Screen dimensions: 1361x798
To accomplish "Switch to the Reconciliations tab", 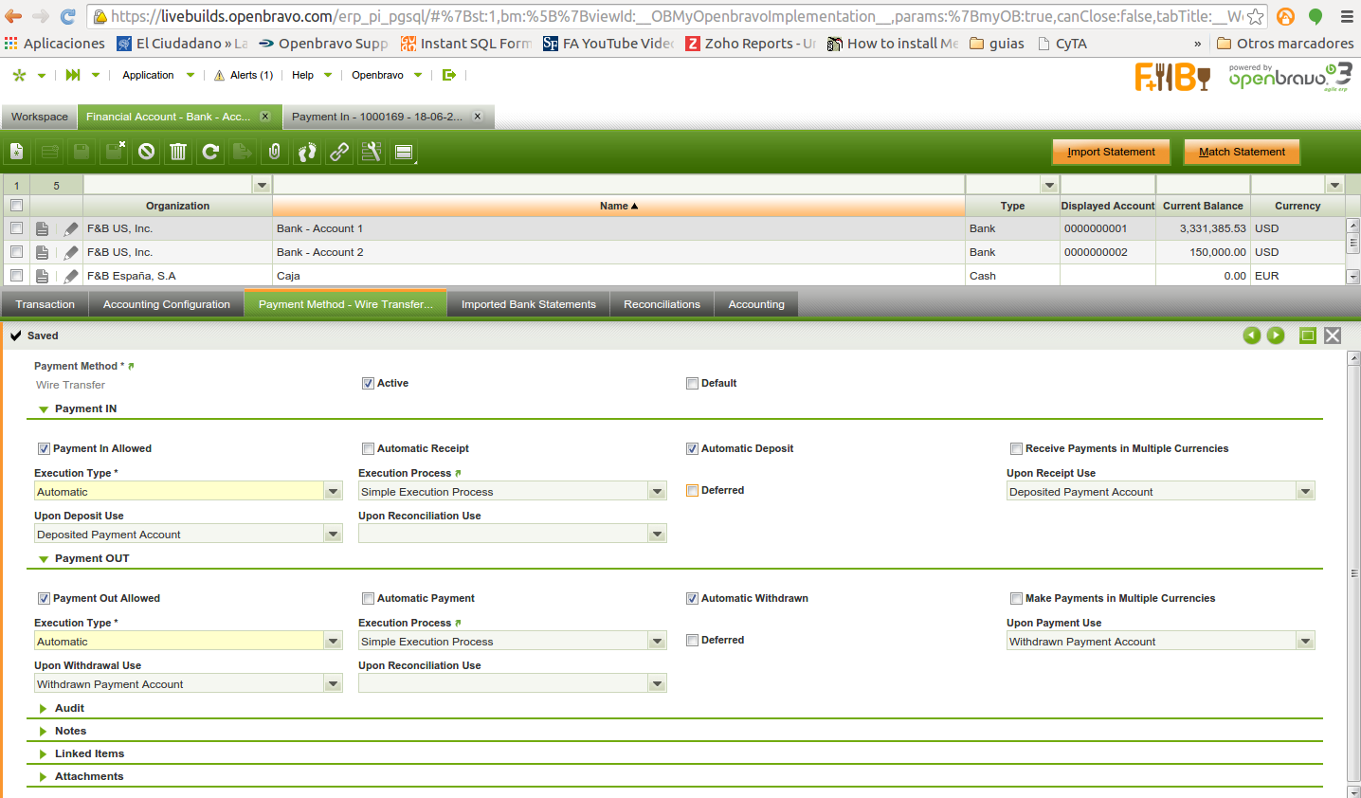I will click(662, 304).
